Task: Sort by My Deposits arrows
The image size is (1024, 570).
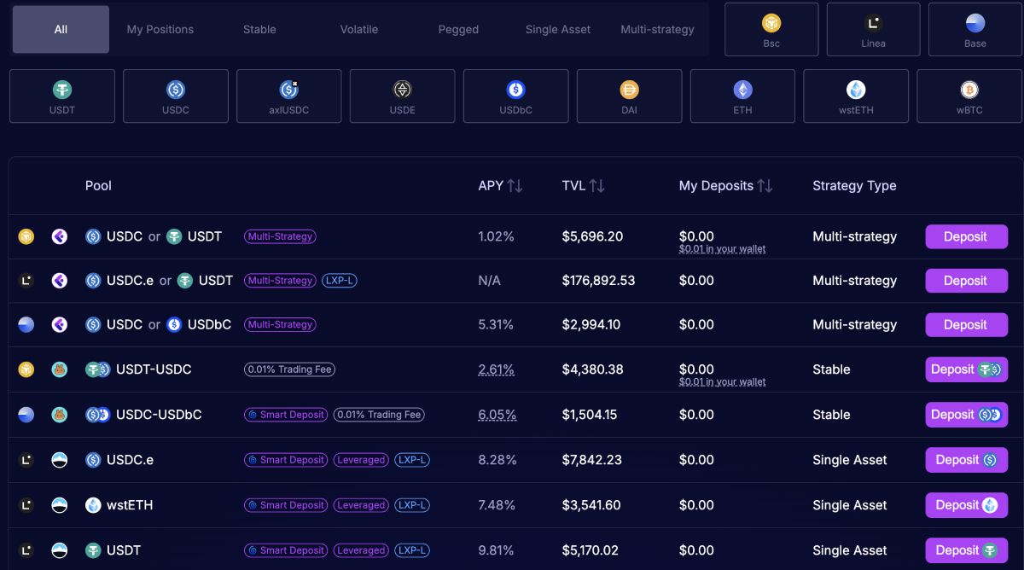Action: (x=765, y=185)
